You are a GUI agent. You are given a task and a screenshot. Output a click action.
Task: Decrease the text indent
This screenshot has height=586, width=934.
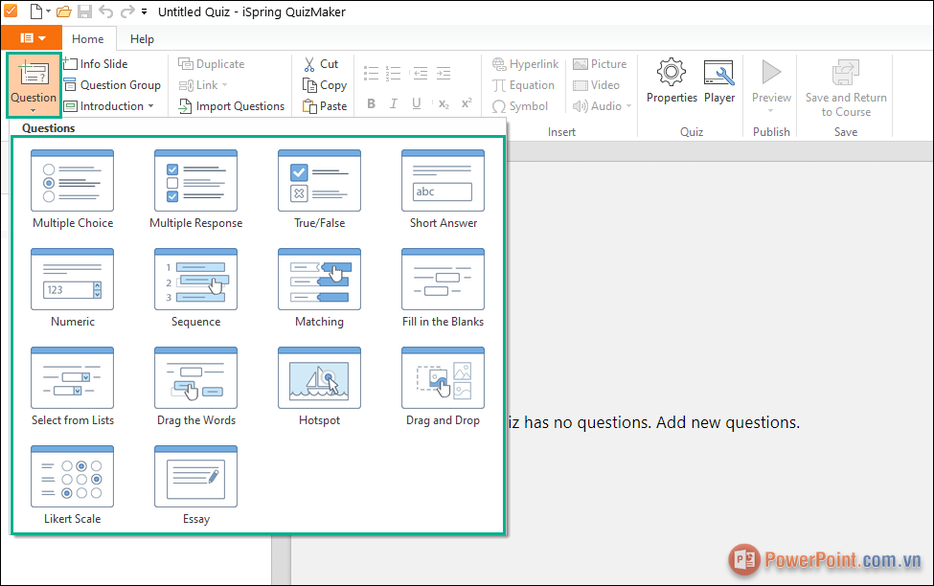(x=421, y=73)
